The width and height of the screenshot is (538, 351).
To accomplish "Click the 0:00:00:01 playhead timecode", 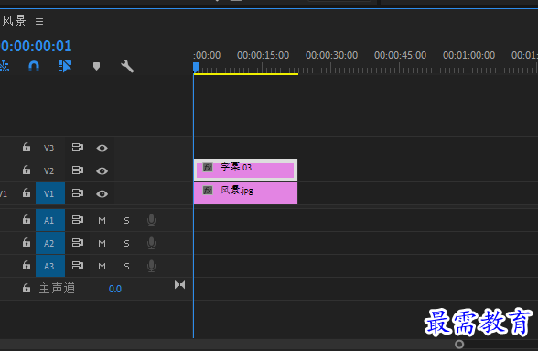I will pos(36,46).
